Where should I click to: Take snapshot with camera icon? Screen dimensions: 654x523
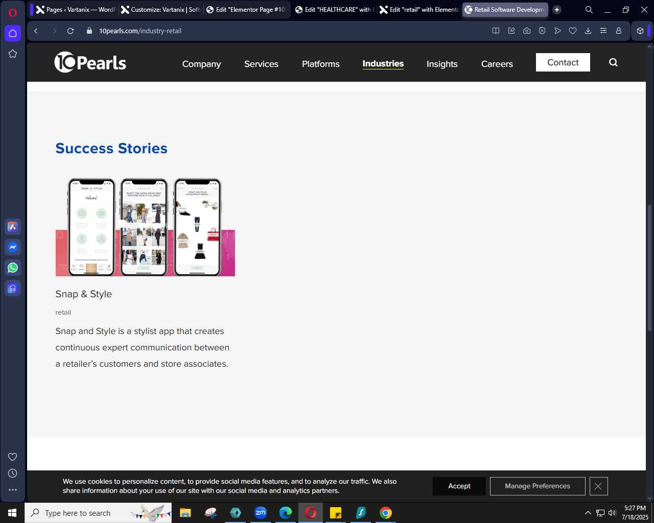[x=526, y=31]
